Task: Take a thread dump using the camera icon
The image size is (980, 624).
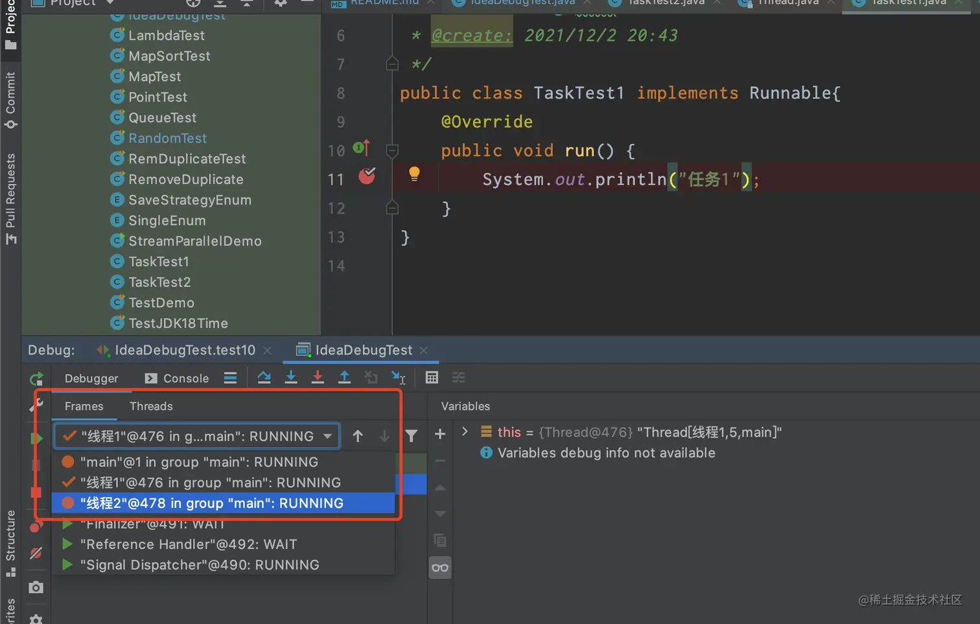Action: click(36, 587)
